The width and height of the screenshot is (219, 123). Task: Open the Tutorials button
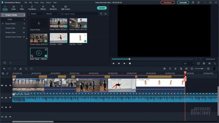pyautogui.click(x=183, y=2)
